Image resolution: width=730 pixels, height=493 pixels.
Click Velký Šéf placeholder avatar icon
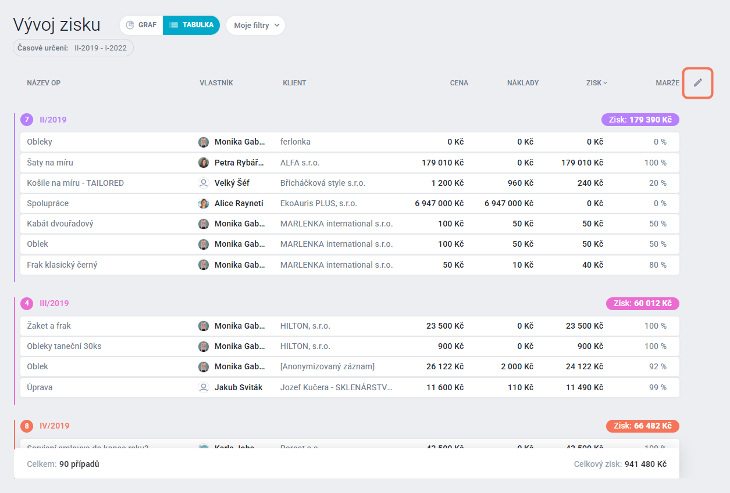click(204, 183)
